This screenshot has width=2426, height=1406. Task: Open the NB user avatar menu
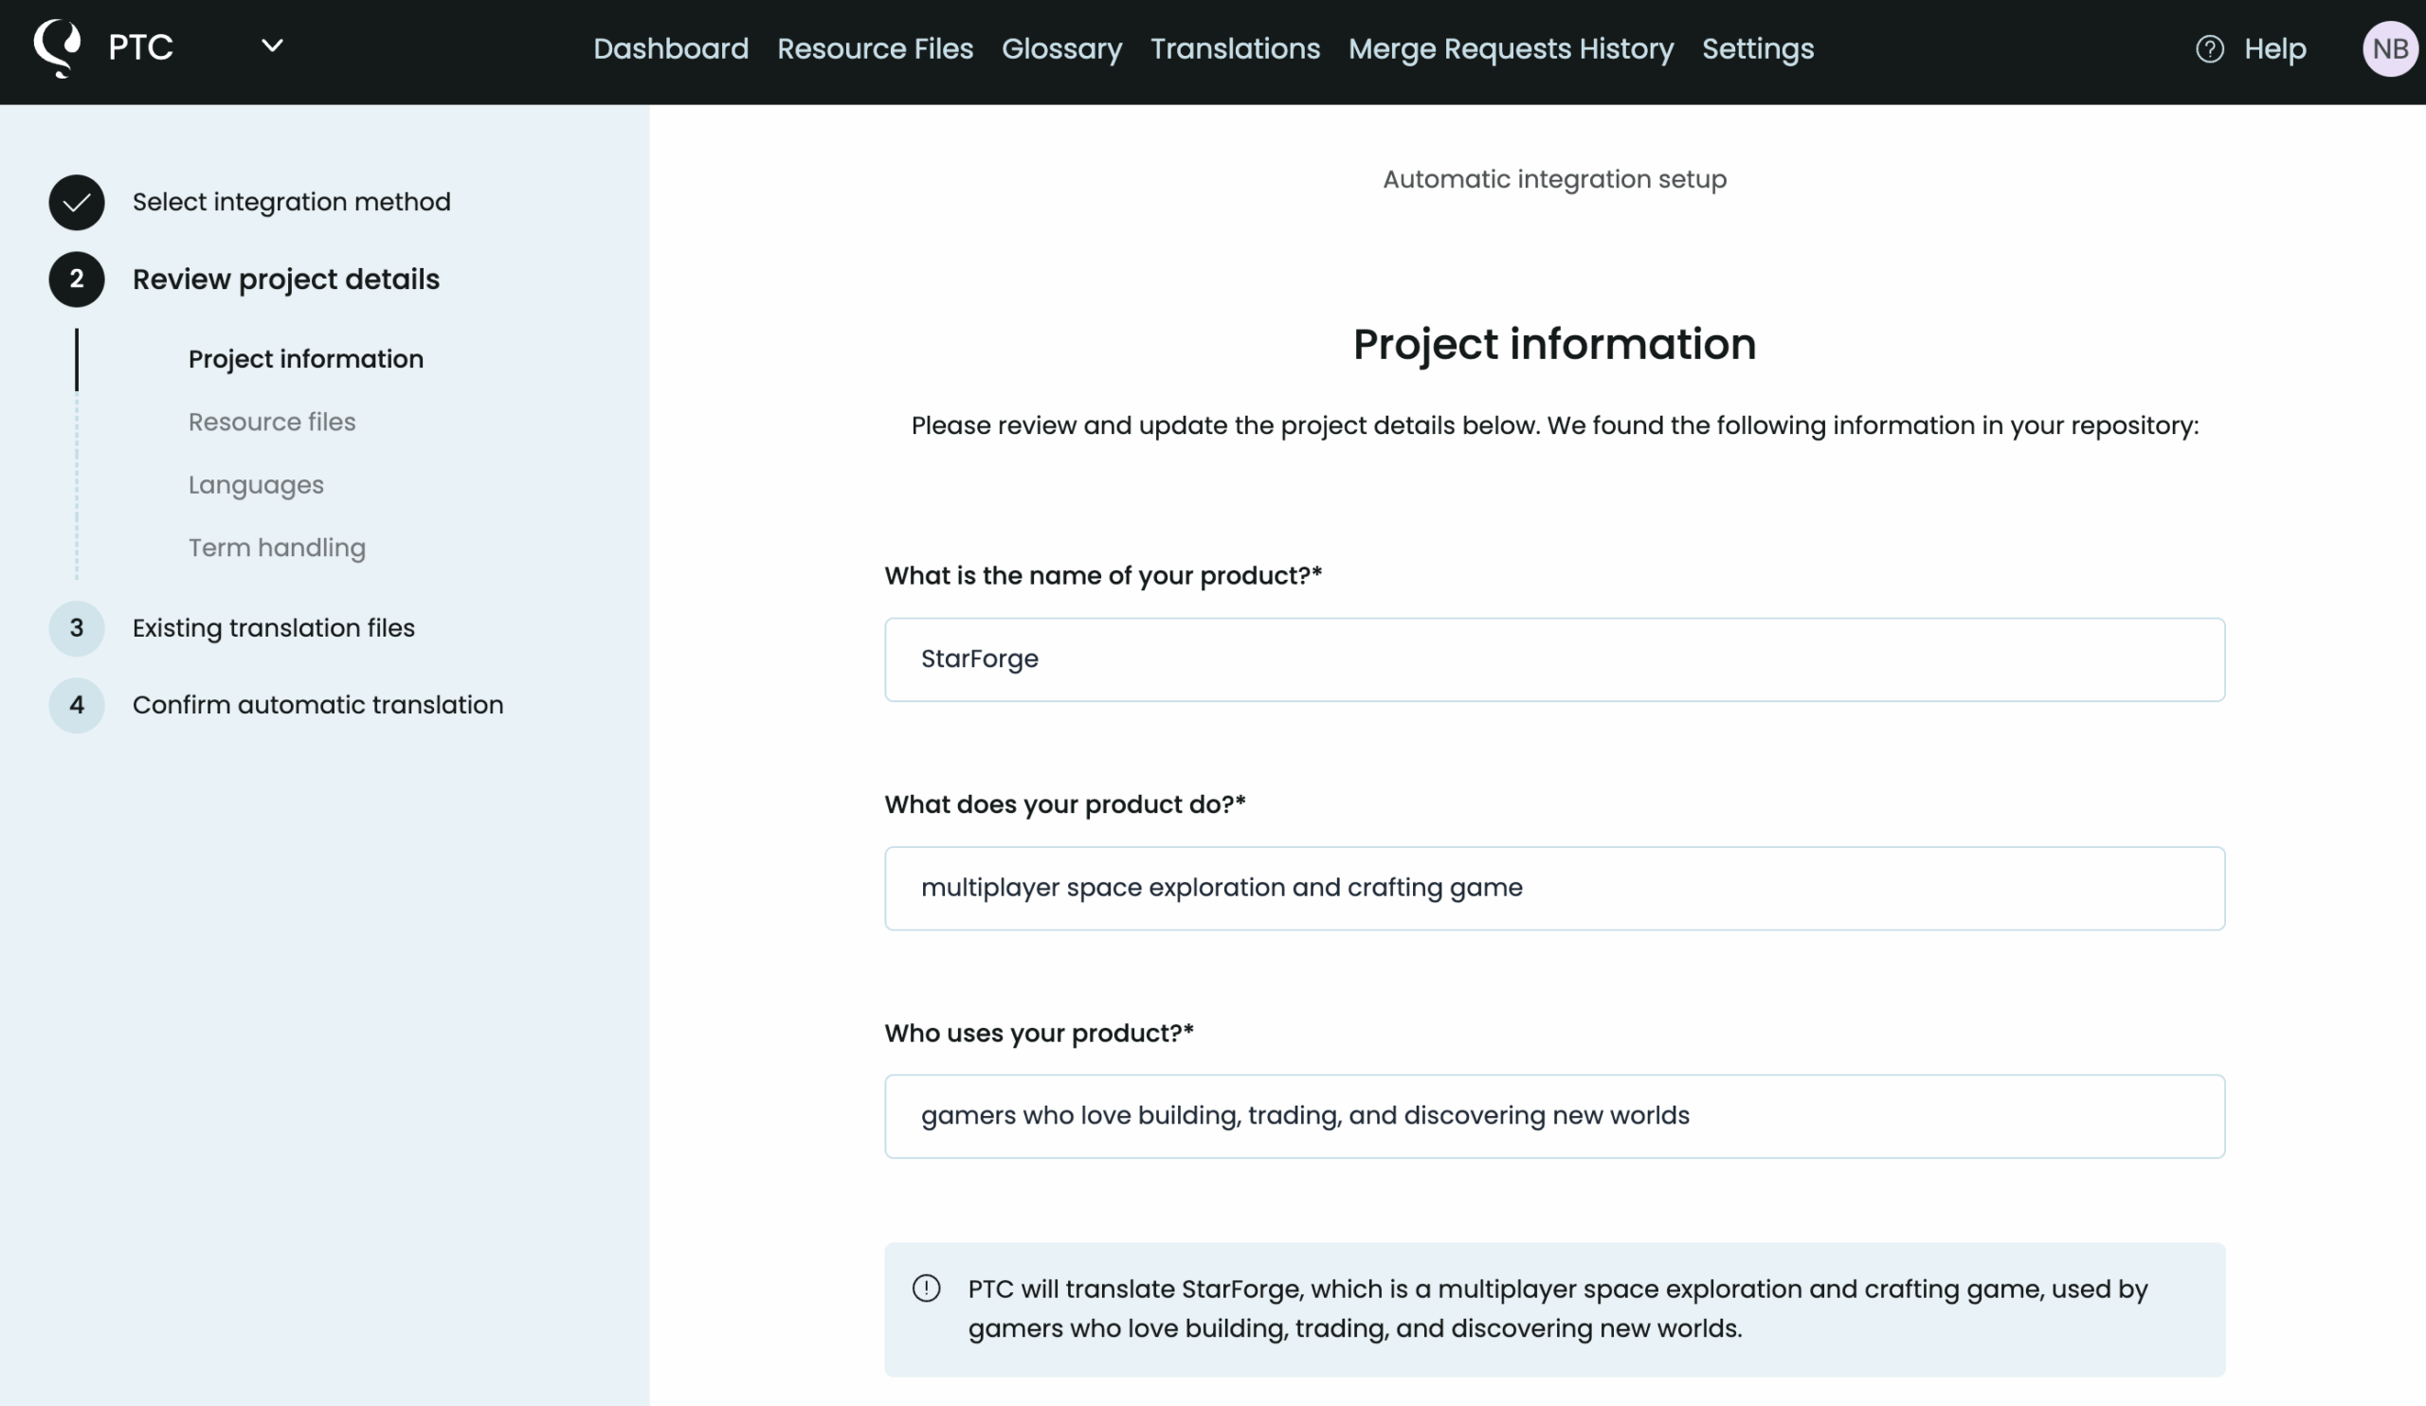(2389, 48)
